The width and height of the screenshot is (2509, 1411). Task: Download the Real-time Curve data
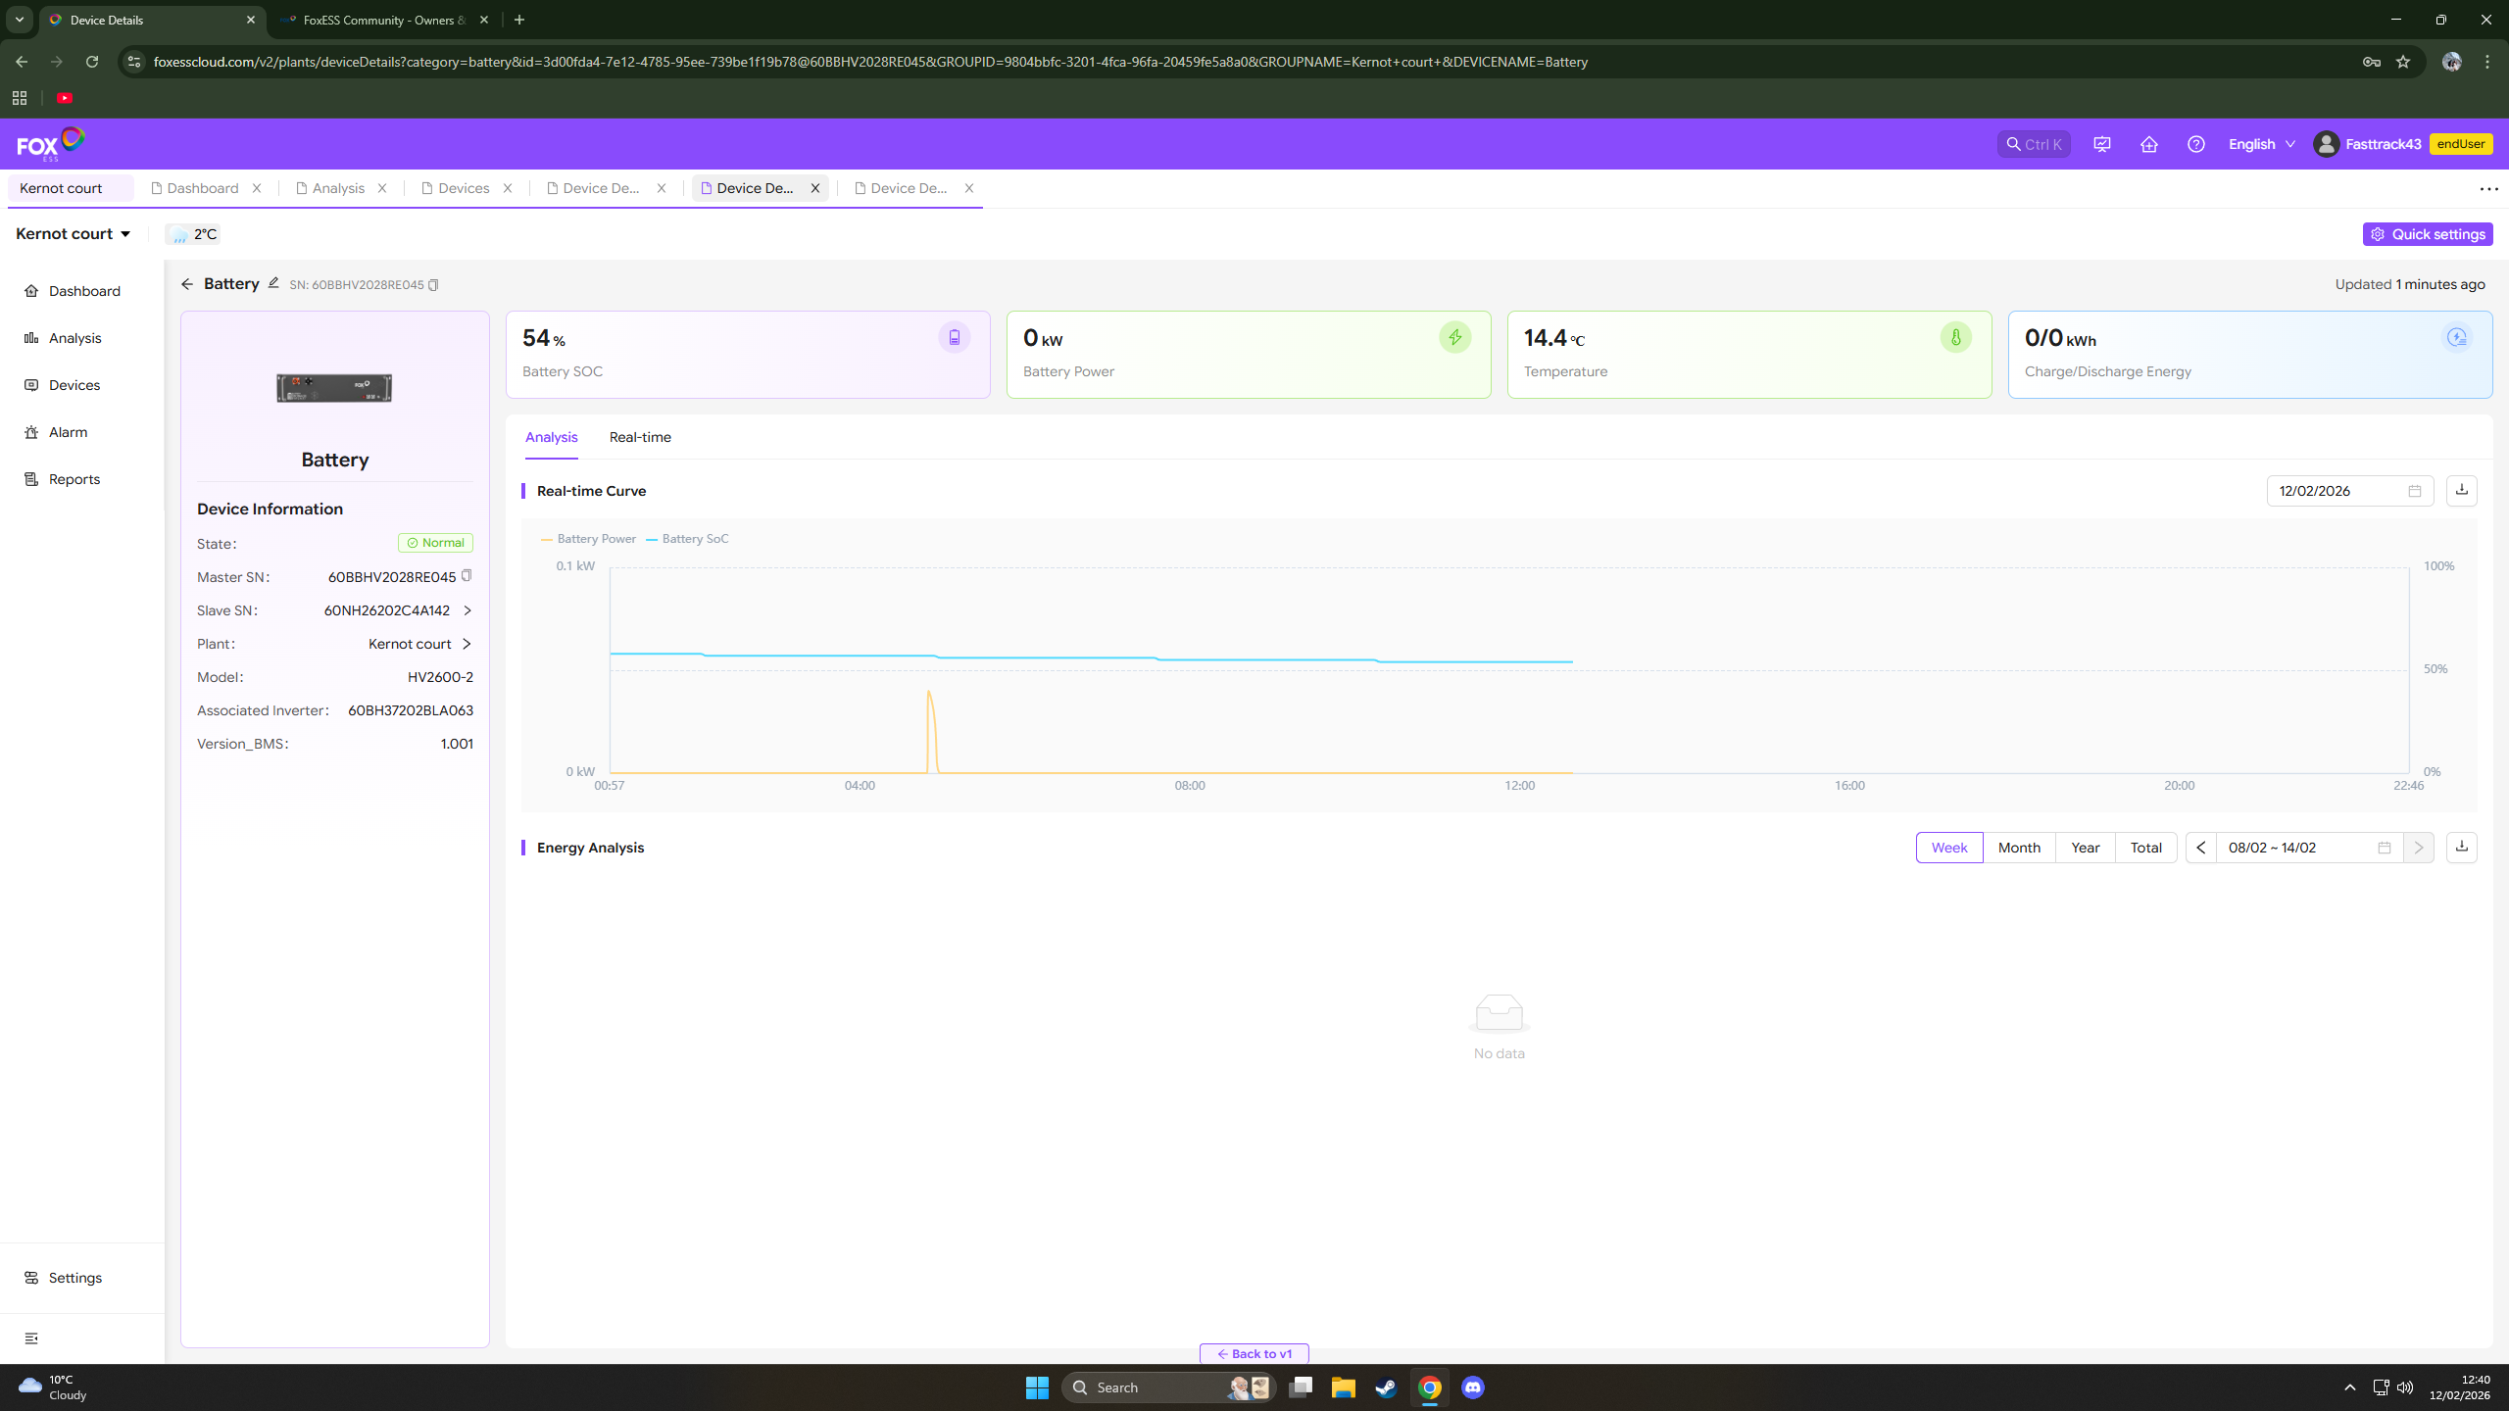(x=2461, y=490)
